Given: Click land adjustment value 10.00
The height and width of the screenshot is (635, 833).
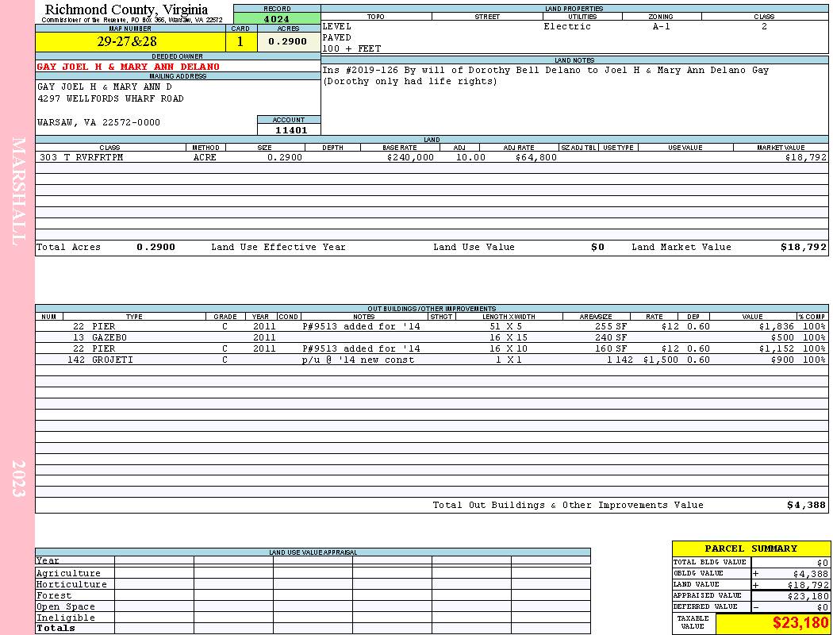Looking at the screenshot, I should tap(471, 157).
